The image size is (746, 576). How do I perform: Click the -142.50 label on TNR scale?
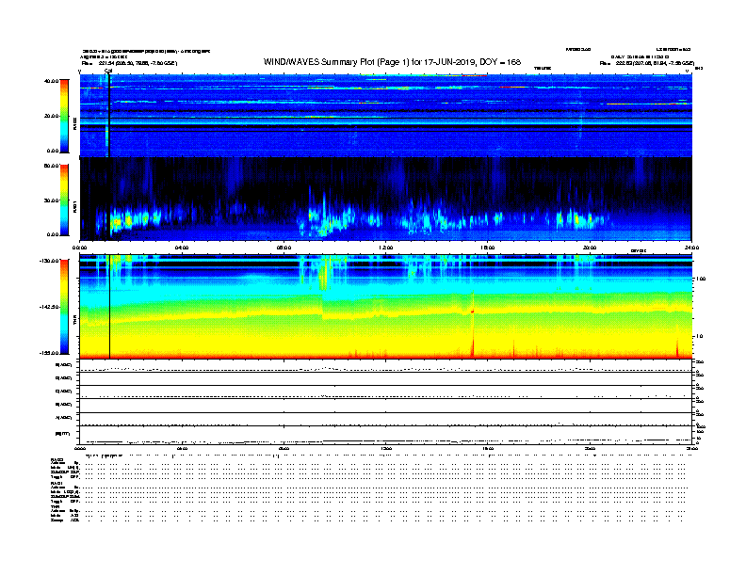[50, 307]
